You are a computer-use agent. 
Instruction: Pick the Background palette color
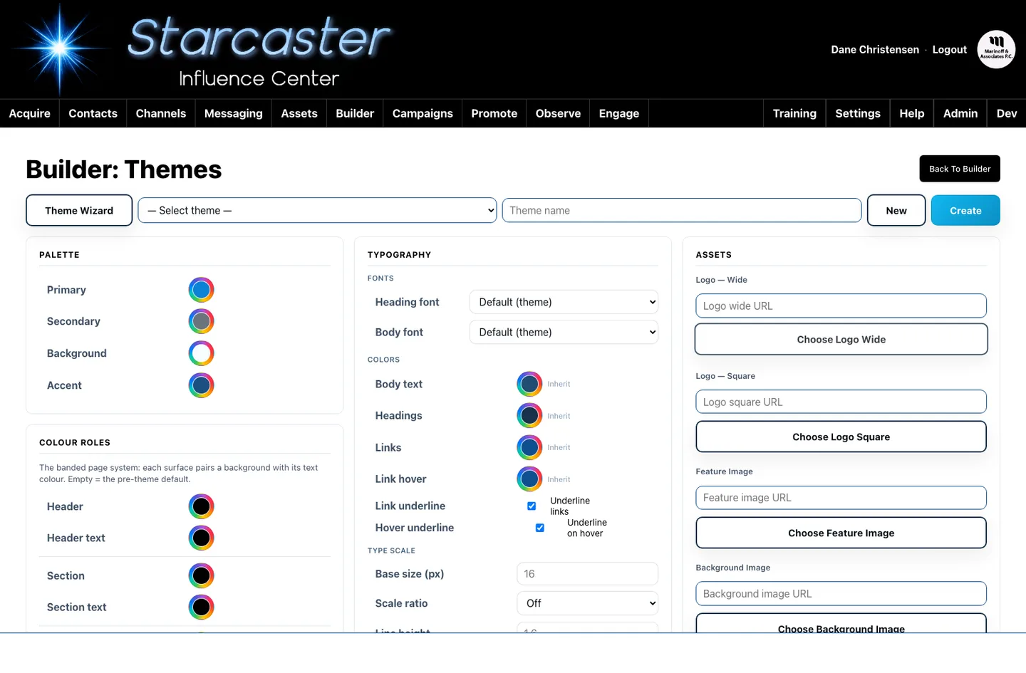(202, 353)
